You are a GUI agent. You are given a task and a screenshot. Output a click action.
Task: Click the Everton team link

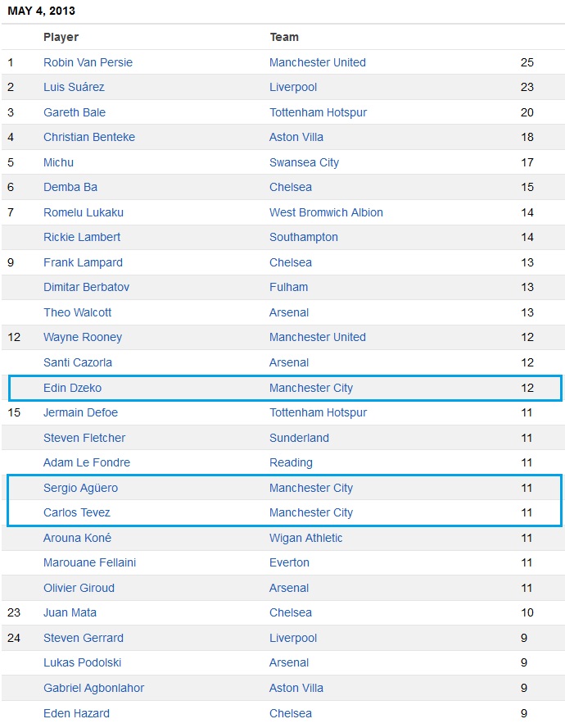(x=289, y=562)
